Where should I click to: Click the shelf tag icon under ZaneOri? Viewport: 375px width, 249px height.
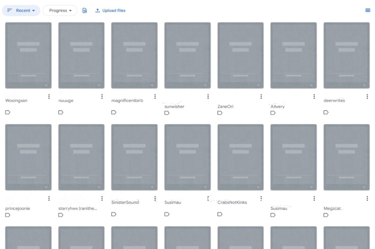click(x=220, y=113)
